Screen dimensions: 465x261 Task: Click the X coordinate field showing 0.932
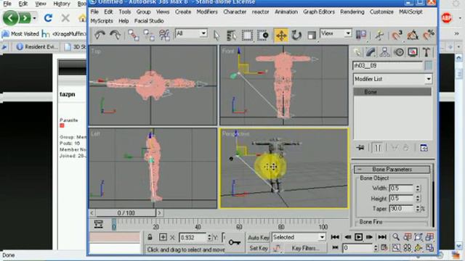coord(193,237)
